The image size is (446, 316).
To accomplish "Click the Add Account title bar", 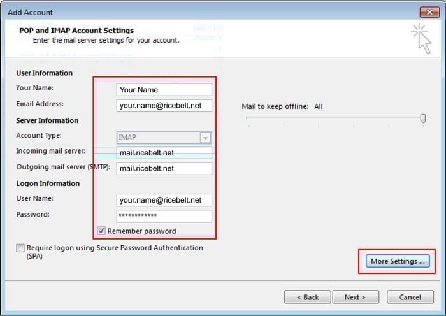I will coord(191,12).
